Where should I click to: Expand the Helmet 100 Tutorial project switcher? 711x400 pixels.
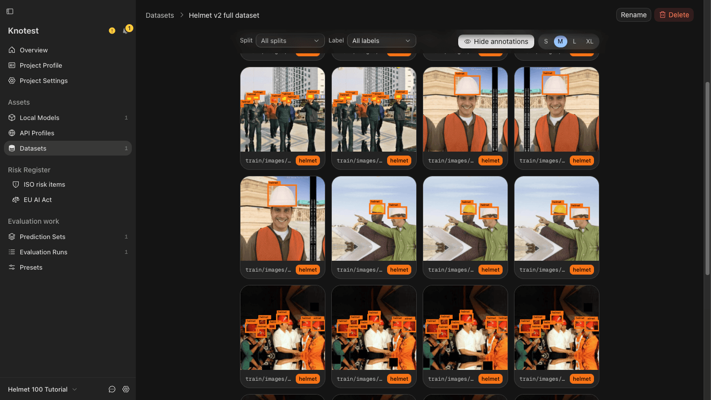click(42, 389)
